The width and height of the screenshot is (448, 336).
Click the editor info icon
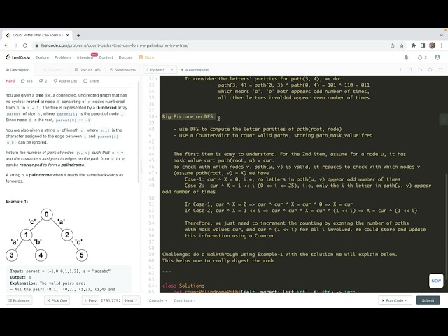click(x=400, y=70)
